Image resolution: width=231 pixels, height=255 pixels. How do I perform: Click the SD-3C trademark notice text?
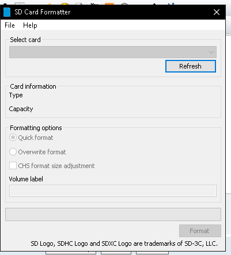(x=124, y=243)
